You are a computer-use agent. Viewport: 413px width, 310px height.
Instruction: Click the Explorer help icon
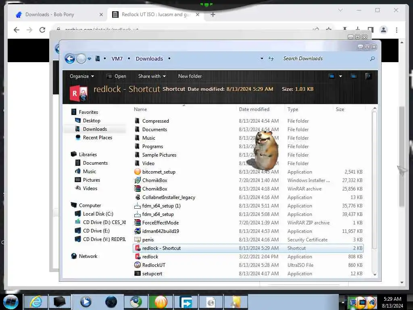(368, 76)
